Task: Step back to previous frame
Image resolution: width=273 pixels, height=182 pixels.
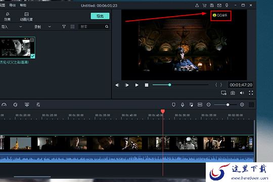Action: coord(117,85)
